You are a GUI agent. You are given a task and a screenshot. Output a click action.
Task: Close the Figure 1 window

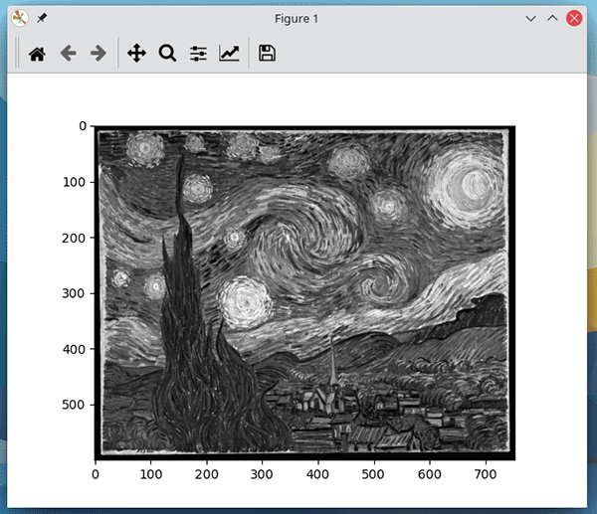(575, 18)
